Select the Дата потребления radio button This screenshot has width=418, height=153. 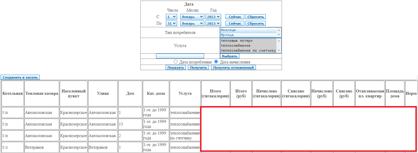pyautogui.click(x=175, y=62)
